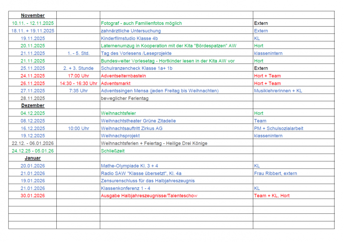Click the November month heading
Image resolution: width=344 pixels, height=242 pixels.
pyautogui.click(x=33, y=15)
